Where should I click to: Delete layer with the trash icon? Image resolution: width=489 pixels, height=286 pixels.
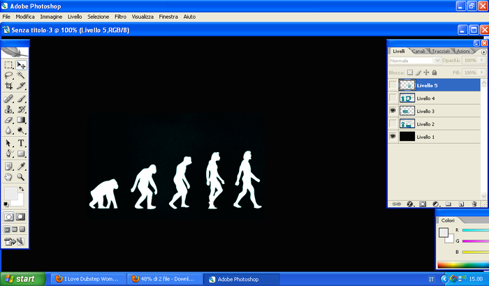tap(474, 204)
